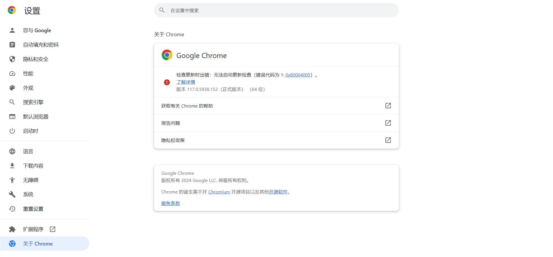Image resolution: width=553 pixels, height=257 pixels.
Task: Open the 了解详情 link
Action: coord(186,82)
